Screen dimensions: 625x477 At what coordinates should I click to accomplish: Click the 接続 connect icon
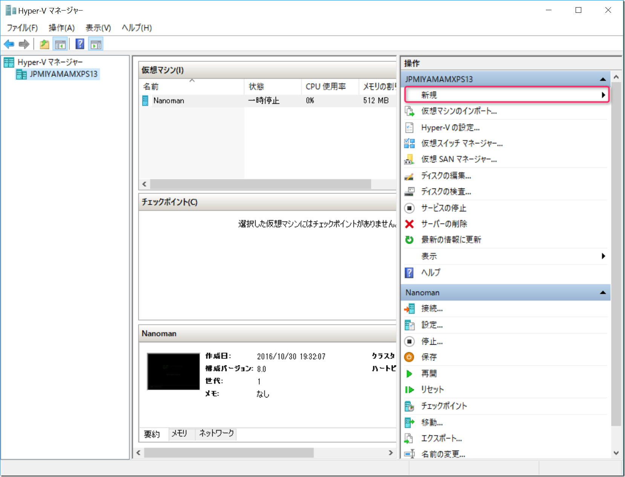[x=409, y=309]
